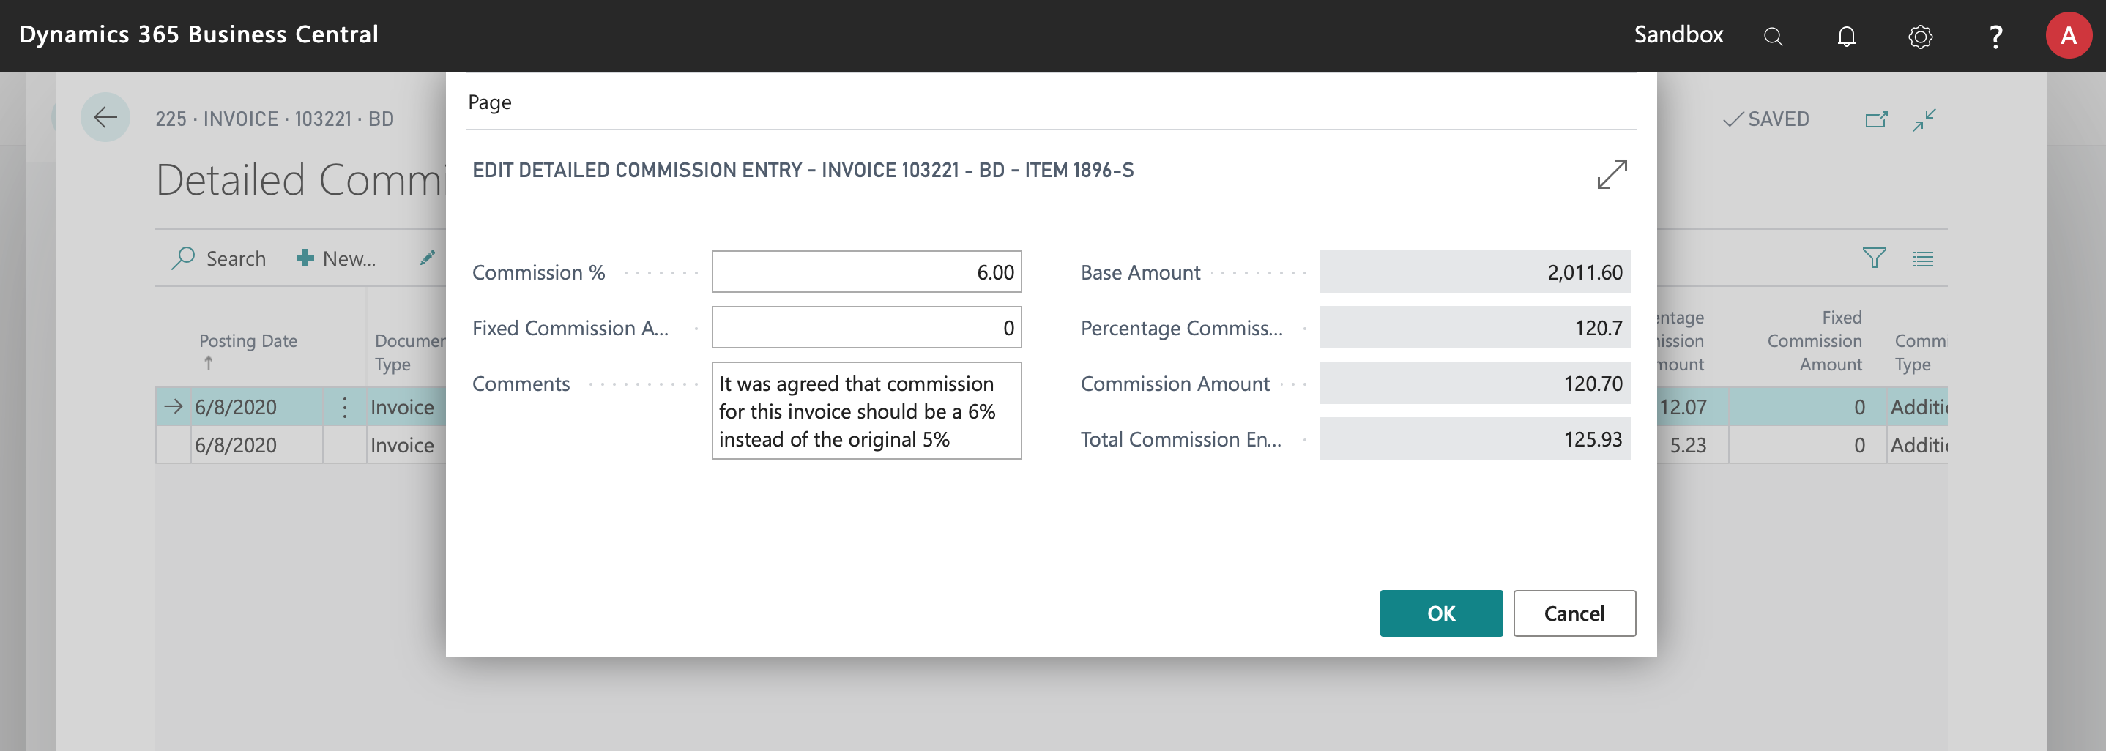
Task: Open row menu for first 6/8/2020 entry
Action: 344,407
